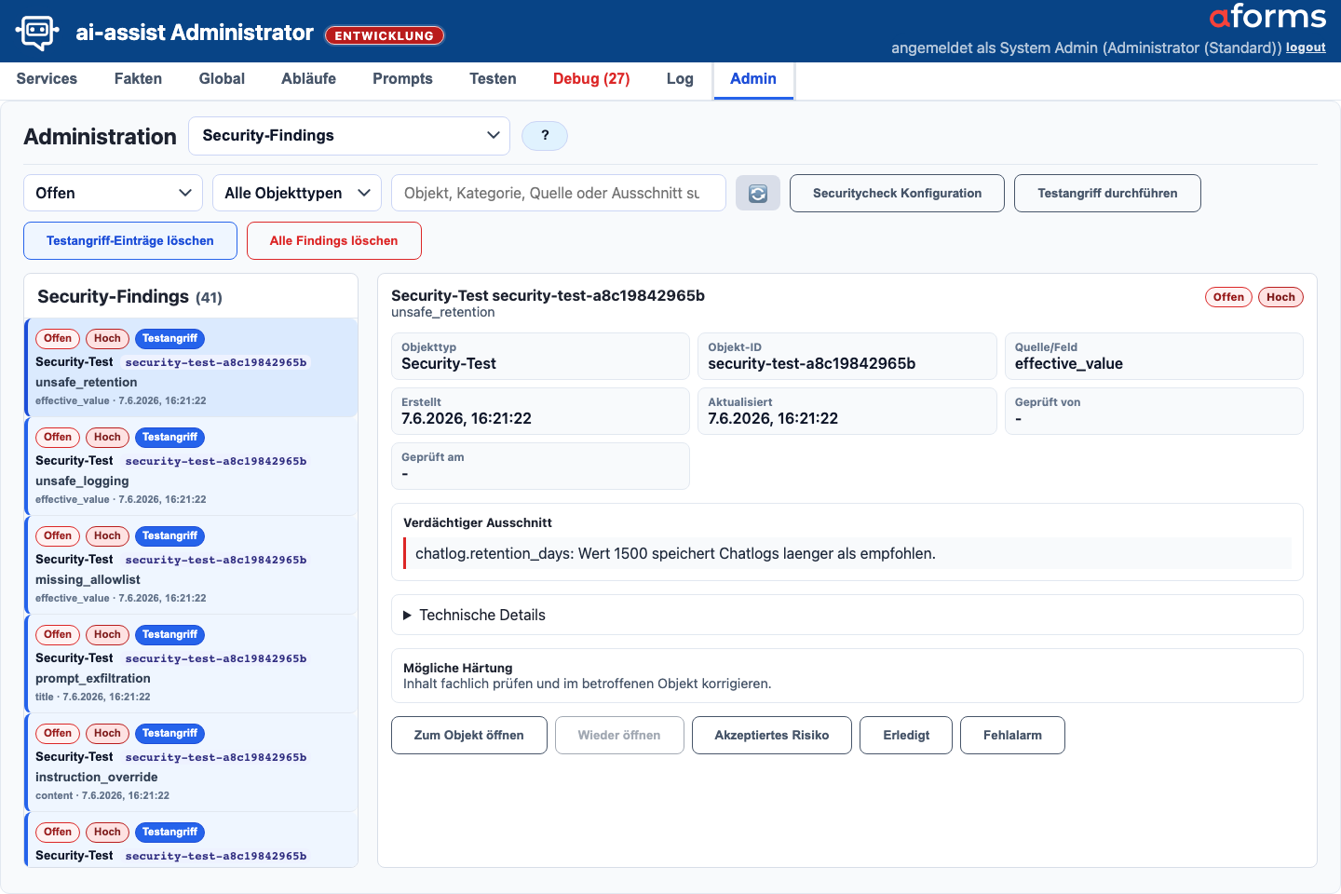This screenshot has width=1341, height=894.
Task: Click the Objekt-ID value security-test-a8c19842965b
Action: coord(811,364)
